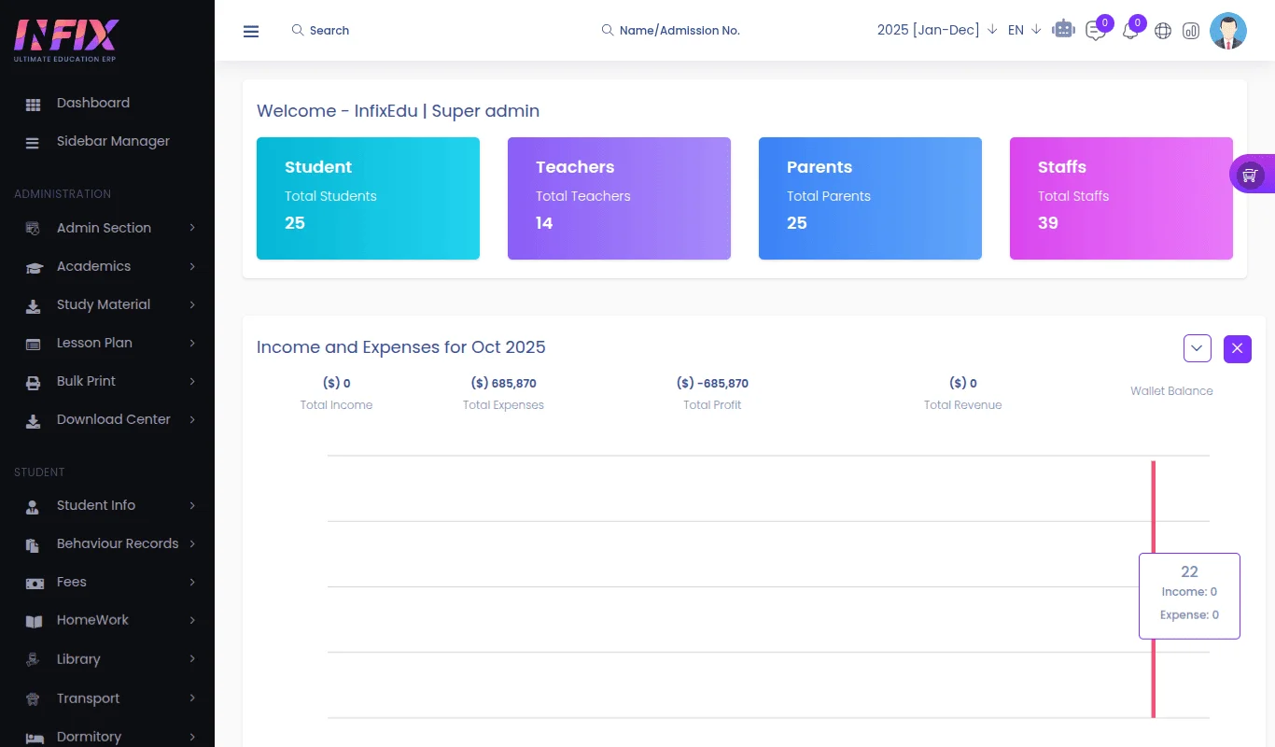
Task: Toggle the sidebar with the hamburger icon
Action: [x=250, y=31]
